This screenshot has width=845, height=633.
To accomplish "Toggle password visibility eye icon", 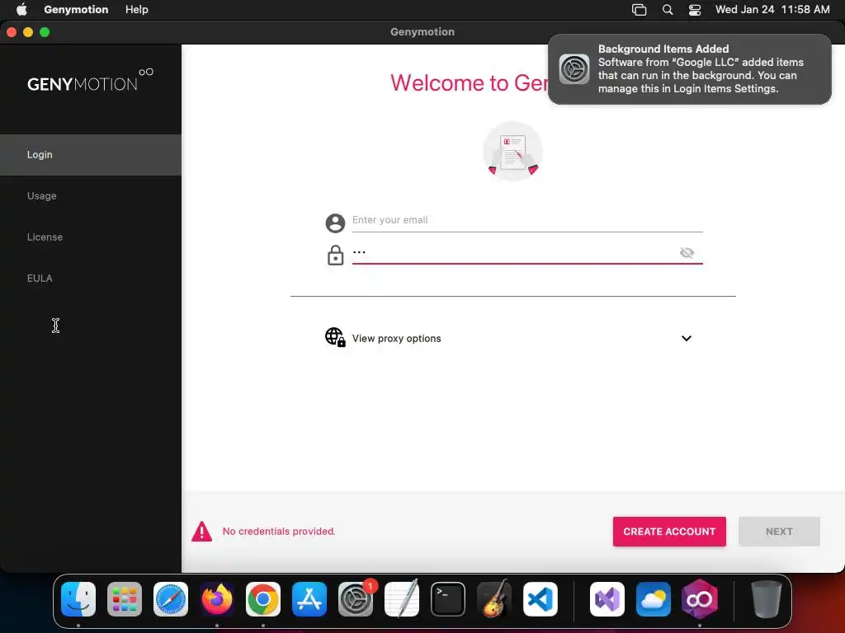I will 687,252.
